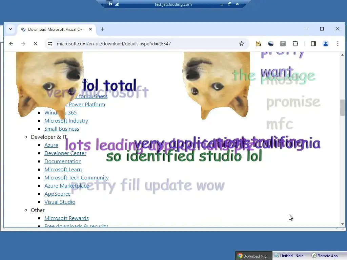
Task: Open the Azure link
Action: tap(52, 145)
